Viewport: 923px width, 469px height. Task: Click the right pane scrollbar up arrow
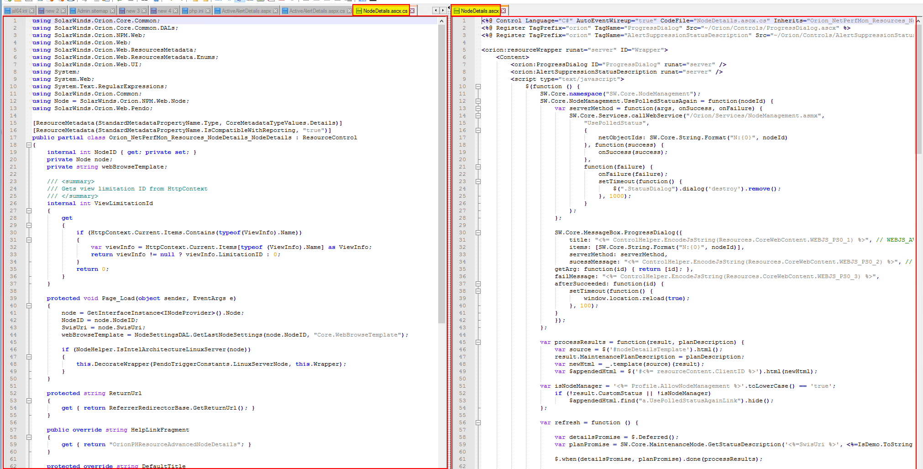tap(918, 21)
